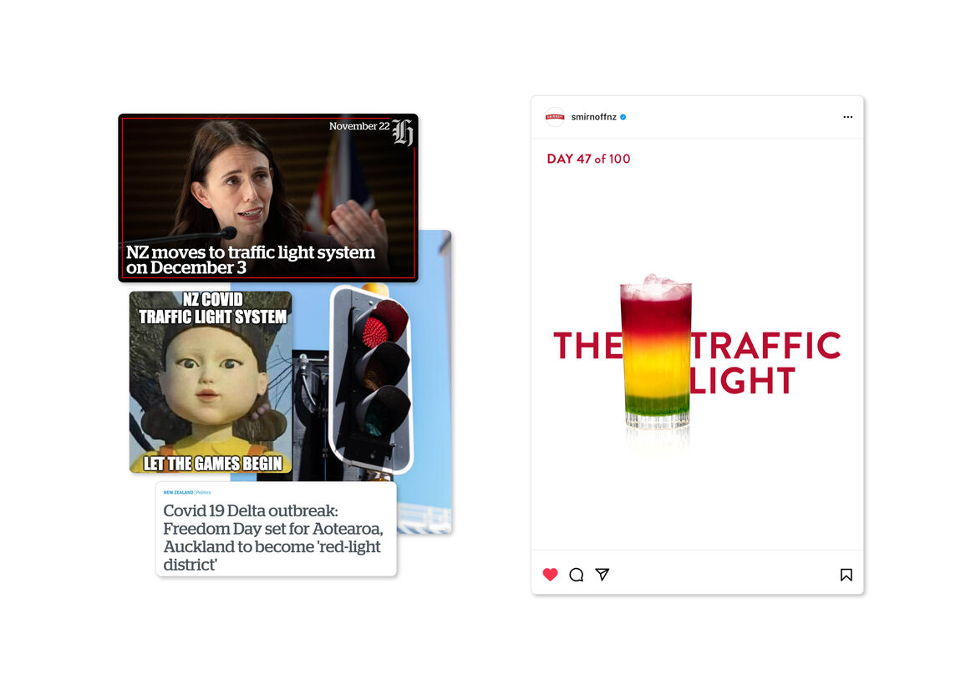976x690 pixels.
Task: Open the Covid 19 Delta outbreak headline
Action: click(x=272, y=538)
